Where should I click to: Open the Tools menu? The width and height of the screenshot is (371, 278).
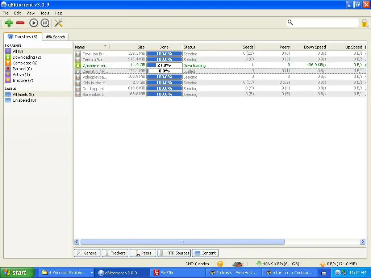click(x=45, y=13)
